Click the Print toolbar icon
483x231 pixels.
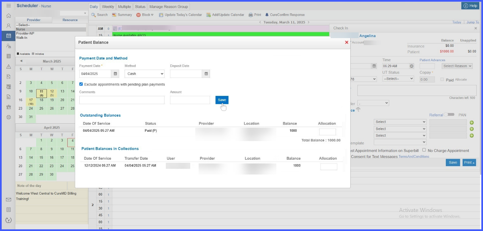coord(255,15)
